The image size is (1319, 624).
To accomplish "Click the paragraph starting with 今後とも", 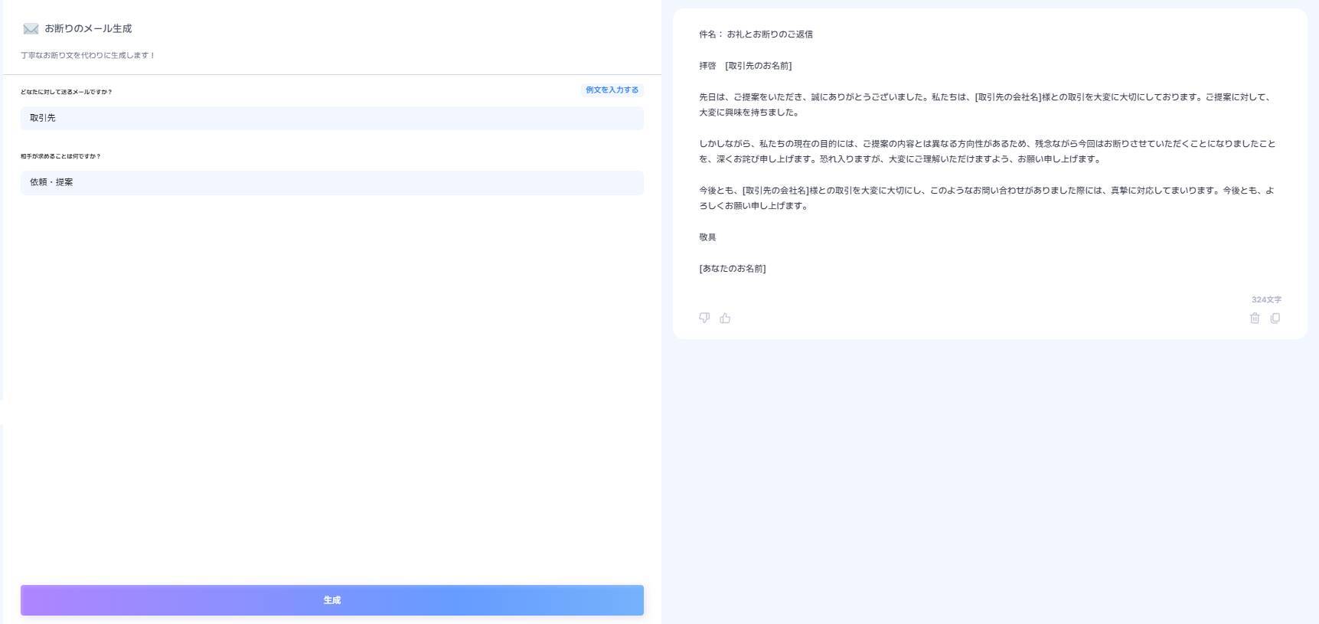I will coord(986,198).
